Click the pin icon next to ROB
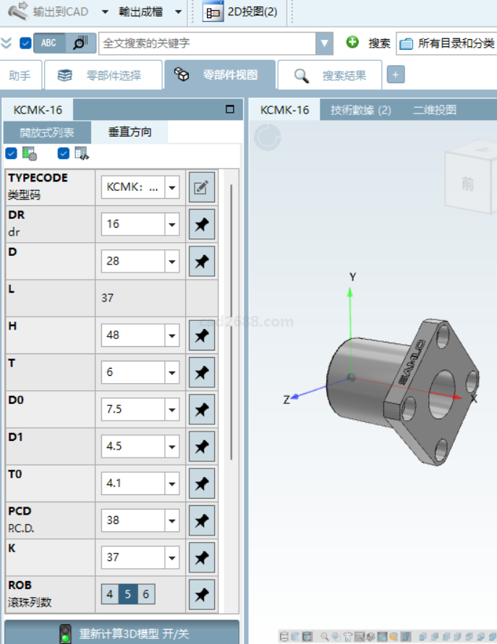 point(202,595)
